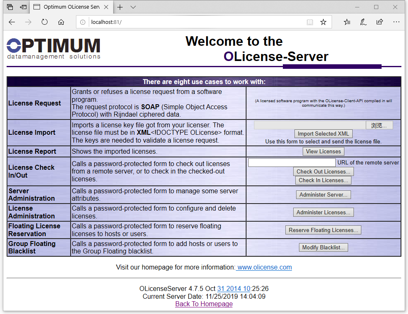
Task: Open Administer Server form
Action: click(x=323, y=195)
